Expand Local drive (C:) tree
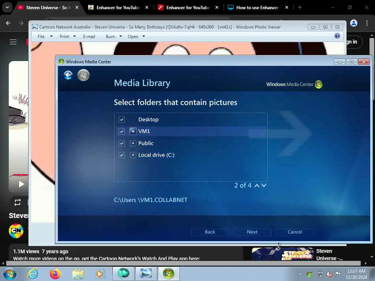 tap(133, 155)
